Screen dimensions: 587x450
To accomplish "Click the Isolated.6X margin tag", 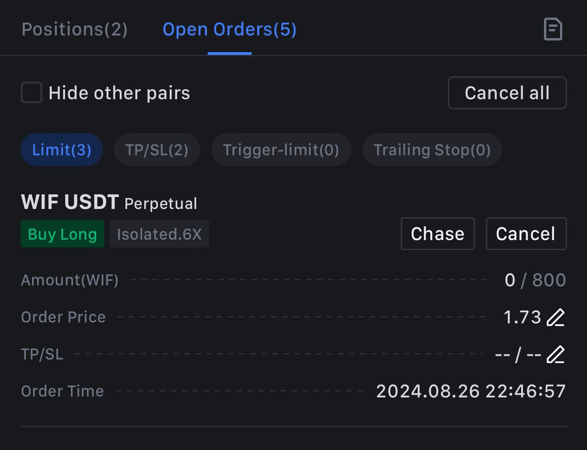I will pos(159,234).
